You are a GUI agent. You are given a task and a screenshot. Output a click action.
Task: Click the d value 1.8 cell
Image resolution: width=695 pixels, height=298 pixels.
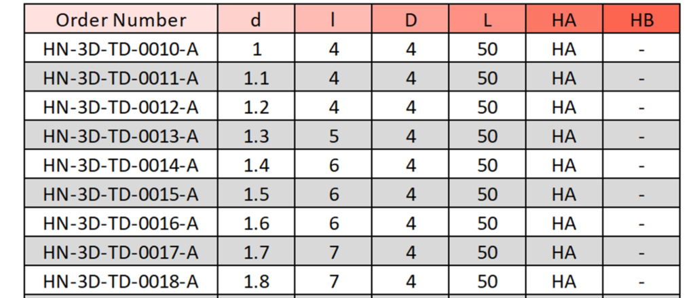pos(256,280)
